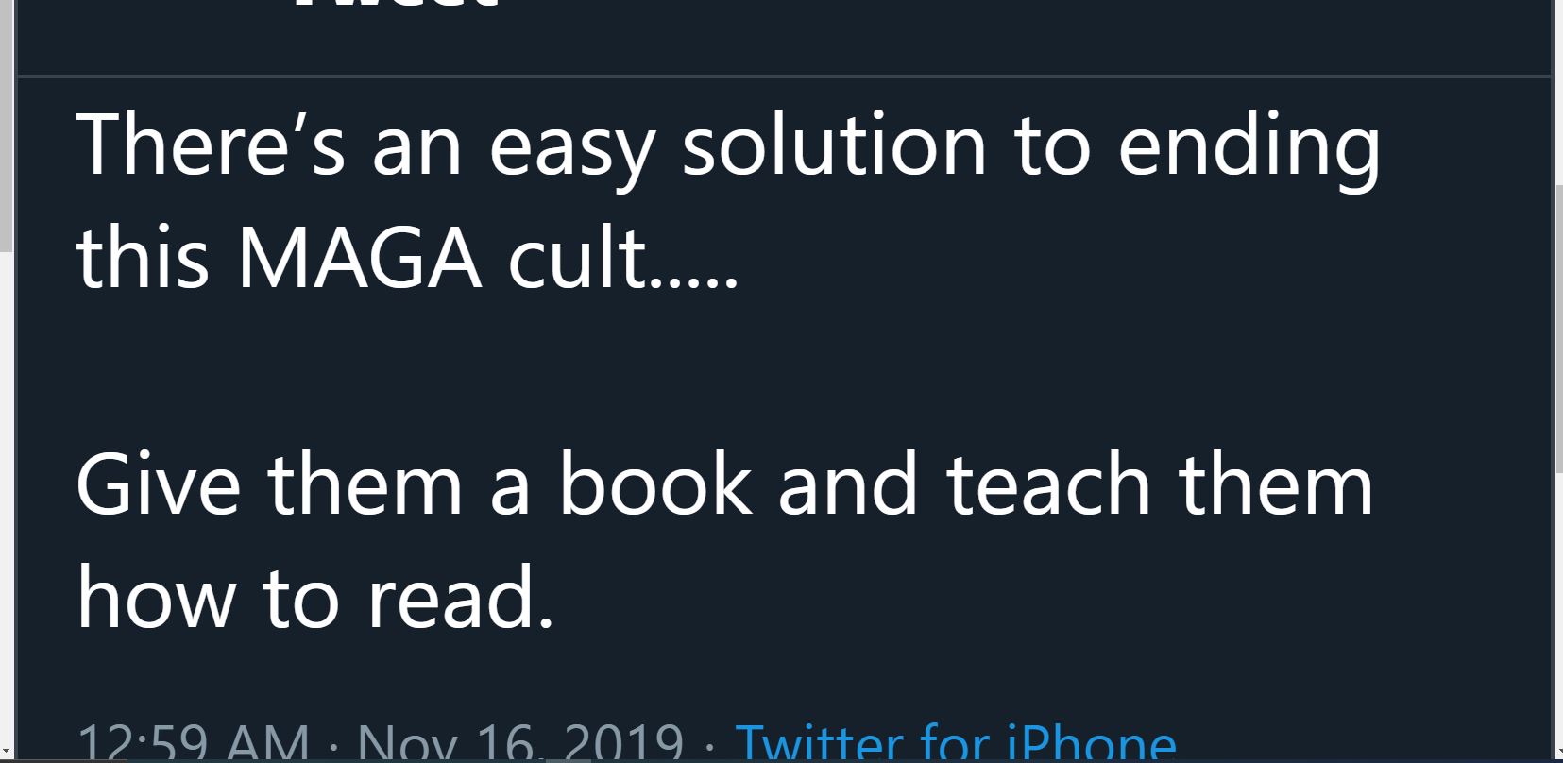Screen dimensions: 1563x763
Task: Click the 'There's an easy solution' line
Action: click(728, 146)
